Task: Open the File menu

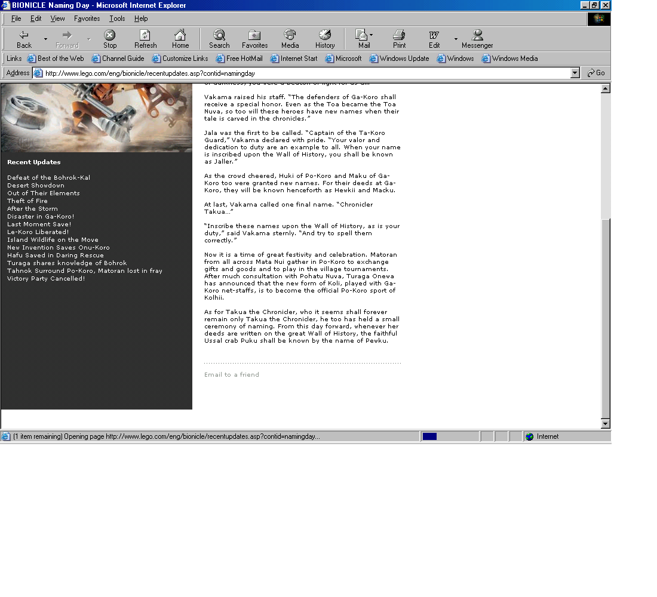Action: point(16,19)
